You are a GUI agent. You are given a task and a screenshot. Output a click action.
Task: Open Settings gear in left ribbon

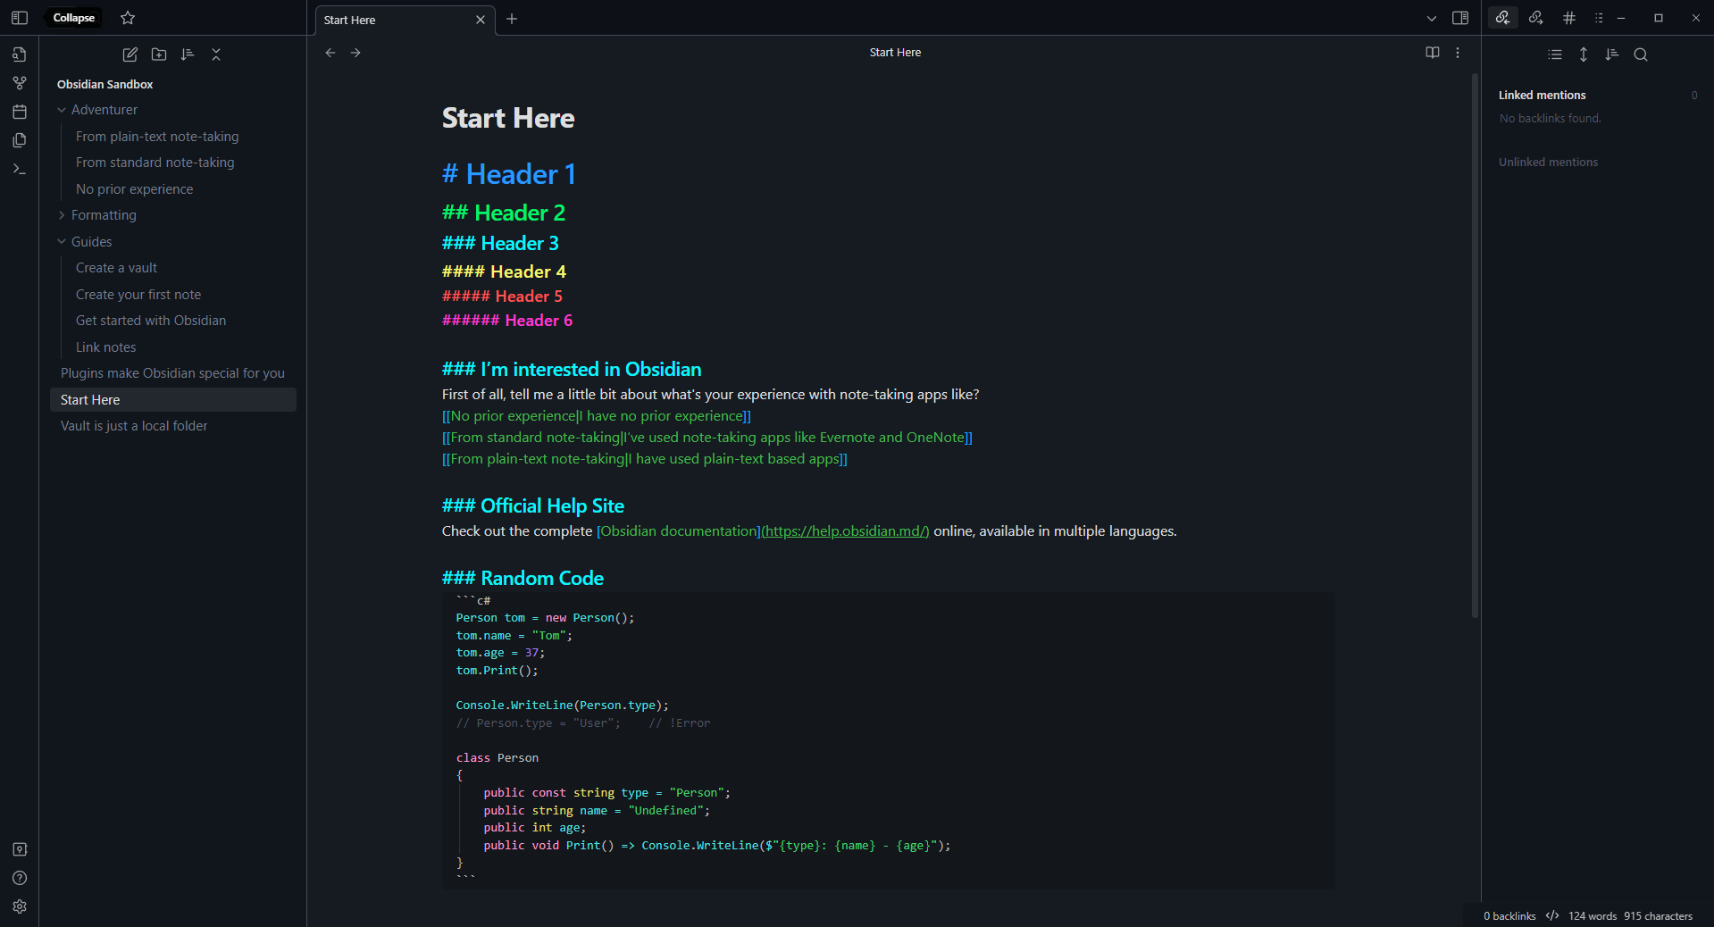coord(20,906)
